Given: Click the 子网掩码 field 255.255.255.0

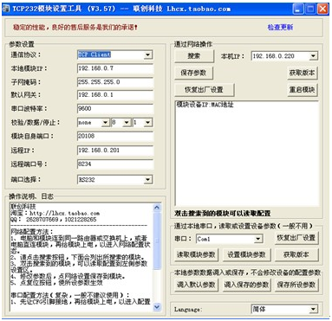Looking at the screenshot, I should [x=115, y=82].
